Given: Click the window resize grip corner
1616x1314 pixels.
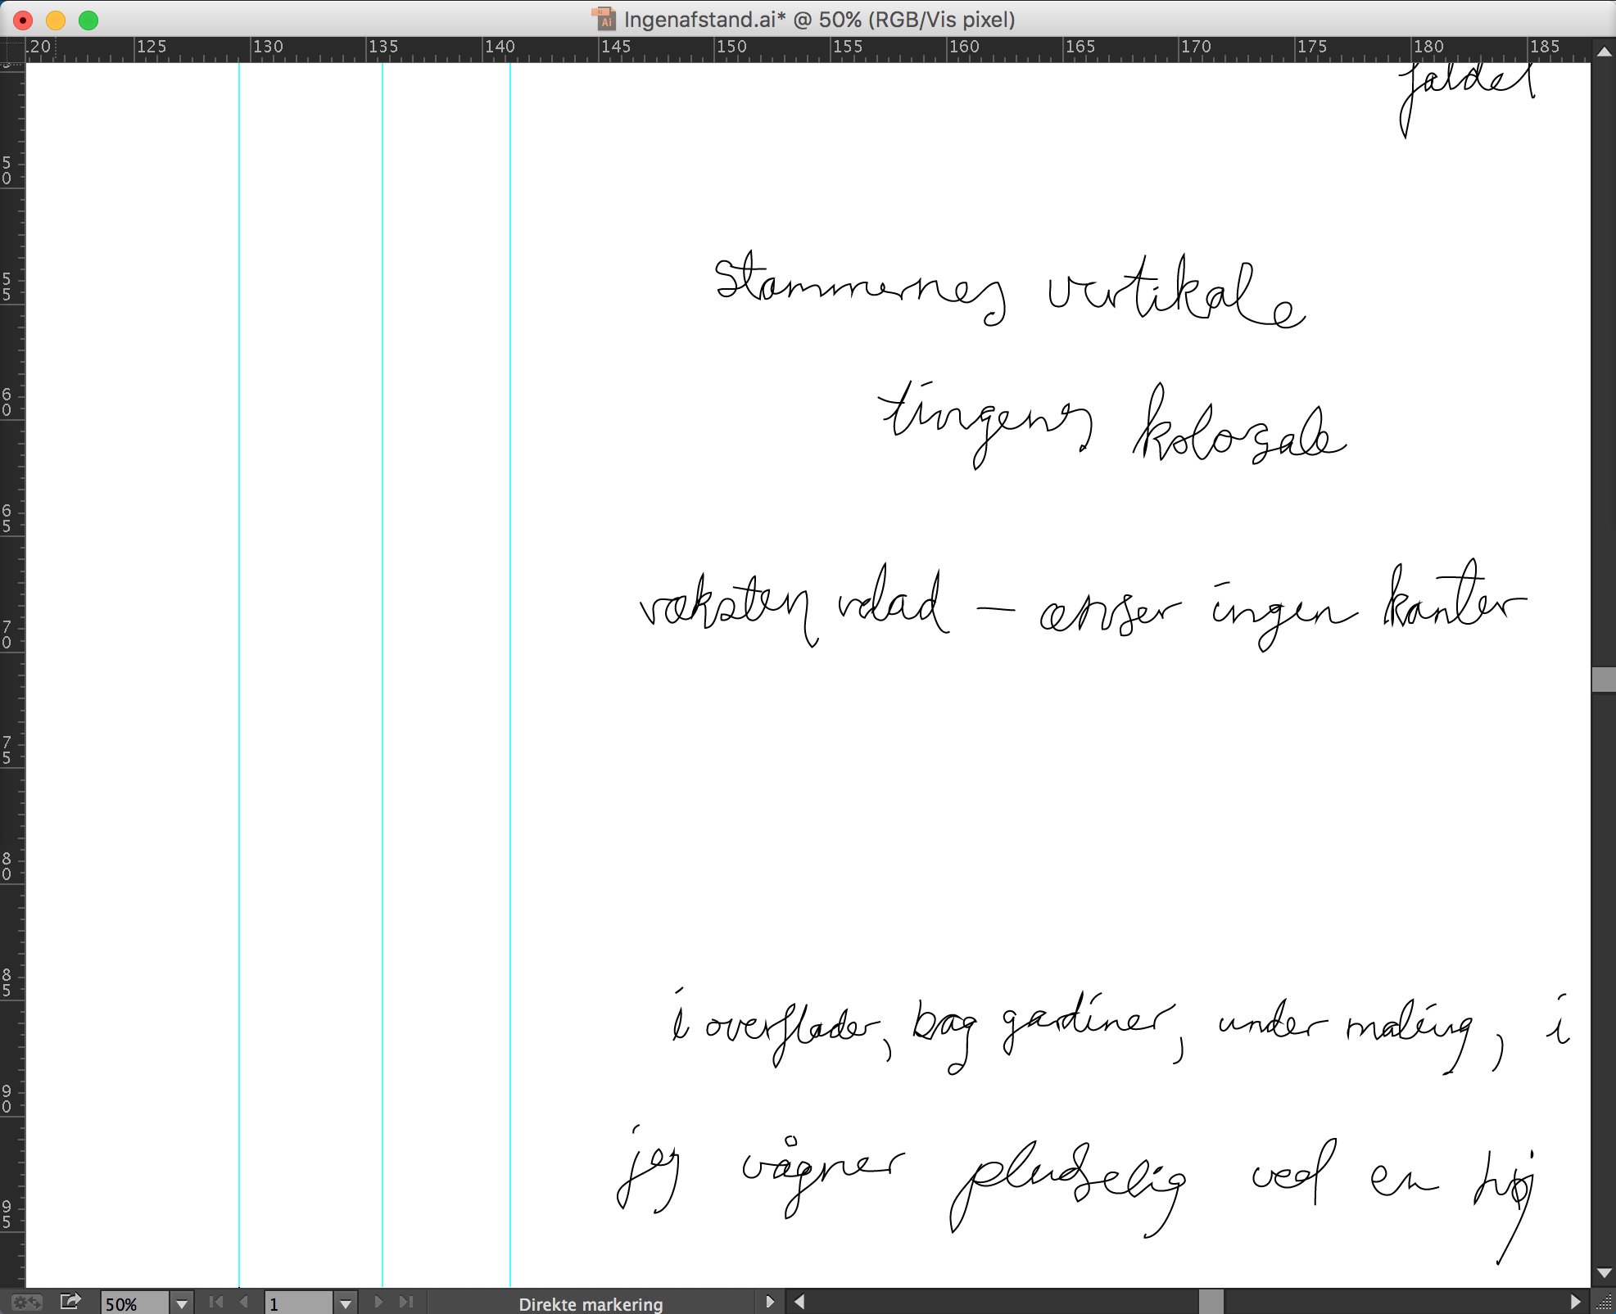Looking at the screenshot, I should [1604, 1303].
